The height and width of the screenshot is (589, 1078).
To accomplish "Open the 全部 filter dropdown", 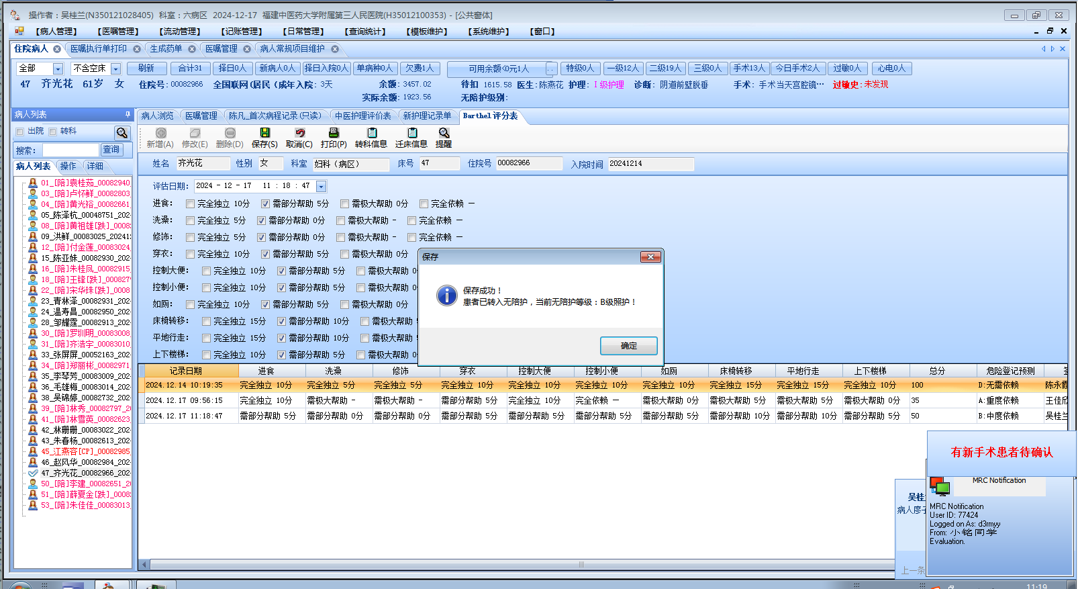I will click(58, 69).
